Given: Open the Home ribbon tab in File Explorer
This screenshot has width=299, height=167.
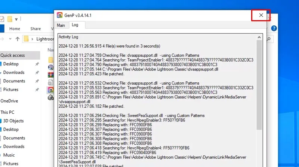Looking at the screenshot, I should [15, 29].
